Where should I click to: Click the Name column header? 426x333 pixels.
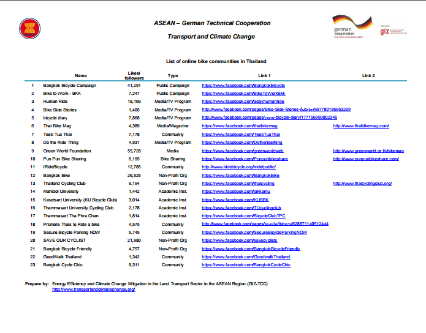point(81,76)
